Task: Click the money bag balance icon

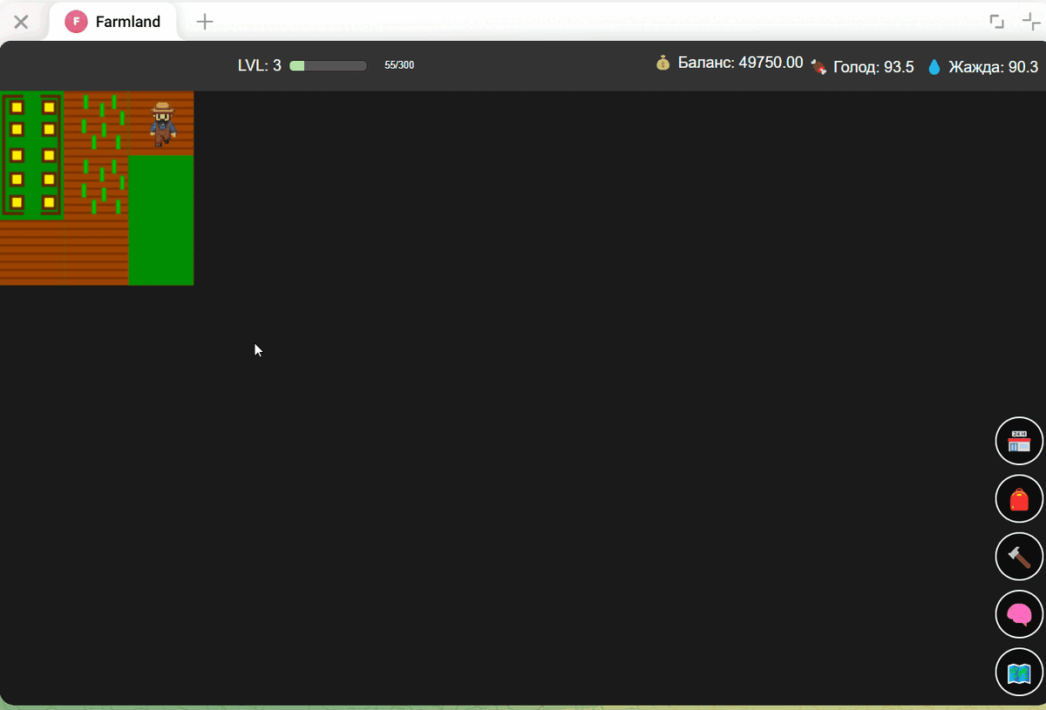Action: tap(663, 63)
